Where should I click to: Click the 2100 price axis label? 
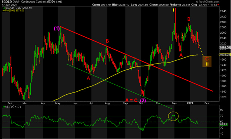click(223, 22)
